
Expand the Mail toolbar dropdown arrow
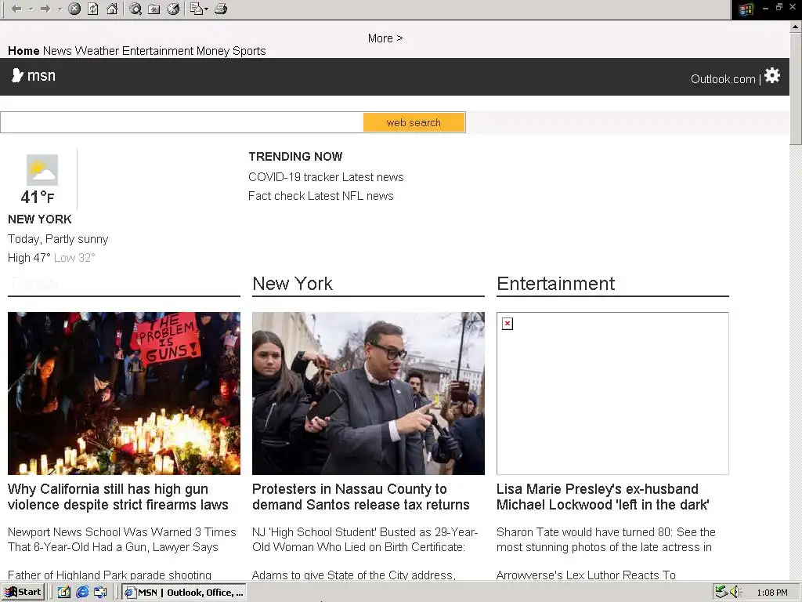(206, 9)
